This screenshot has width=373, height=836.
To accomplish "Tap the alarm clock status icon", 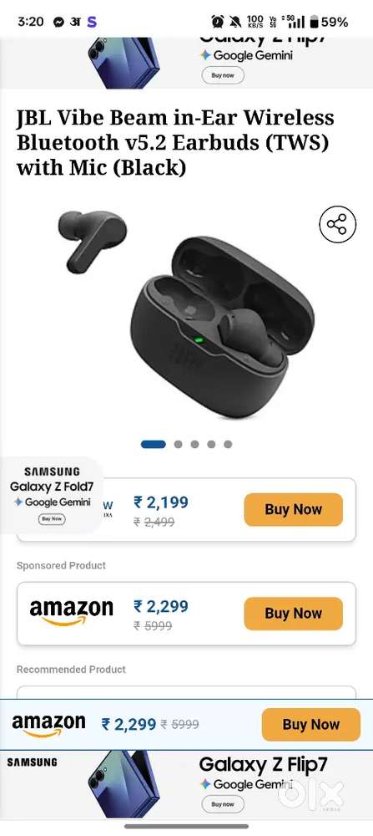I will coord(218,22).
